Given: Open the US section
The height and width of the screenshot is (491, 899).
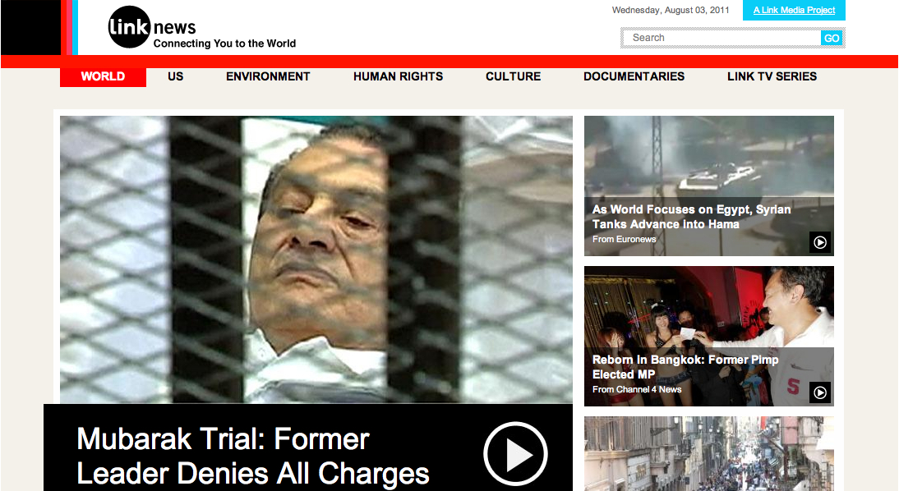Looking at the screenshot, I should coord(175,77).
